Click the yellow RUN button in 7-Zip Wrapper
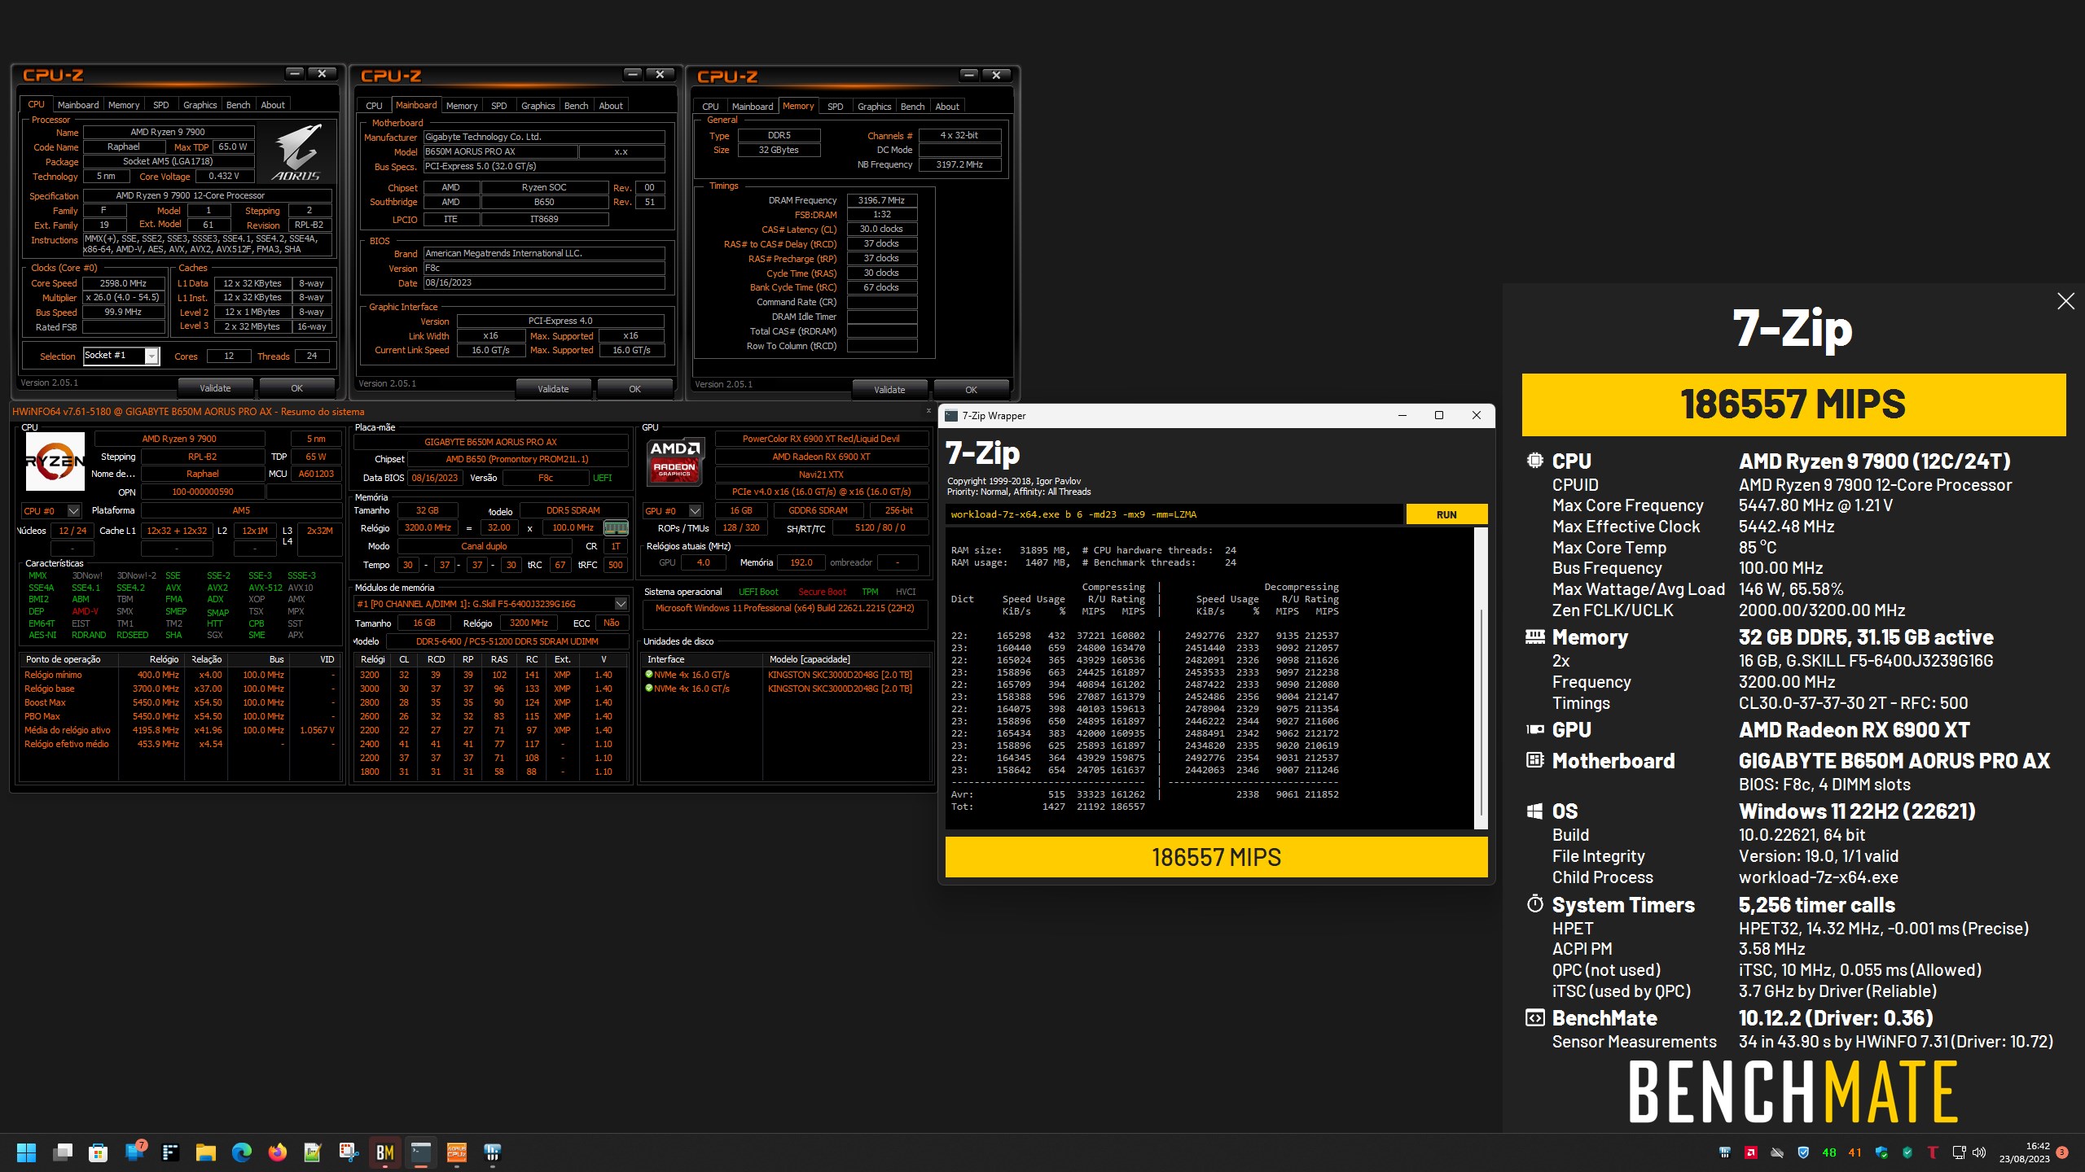Image resolution: width=2085 pixels, height=1172 pixels. (1446, 514)
